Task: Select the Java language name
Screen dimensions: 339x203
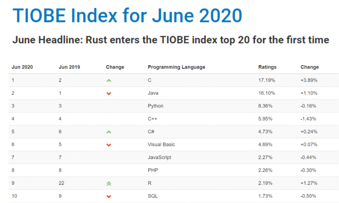Action: coord(153,93)
